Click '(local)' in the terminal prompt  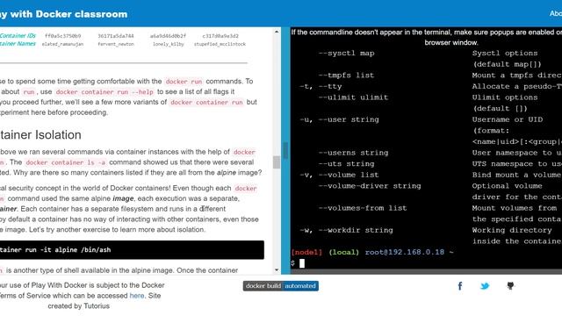coord(343,252)
